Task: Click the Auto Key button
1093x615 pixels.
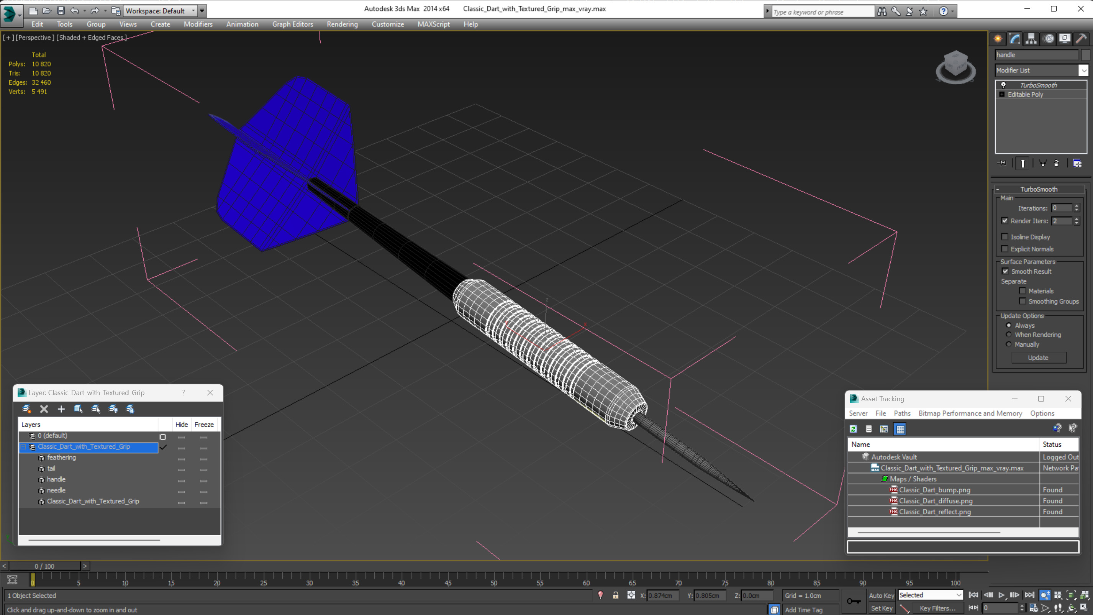Action: tap(881, 595)
